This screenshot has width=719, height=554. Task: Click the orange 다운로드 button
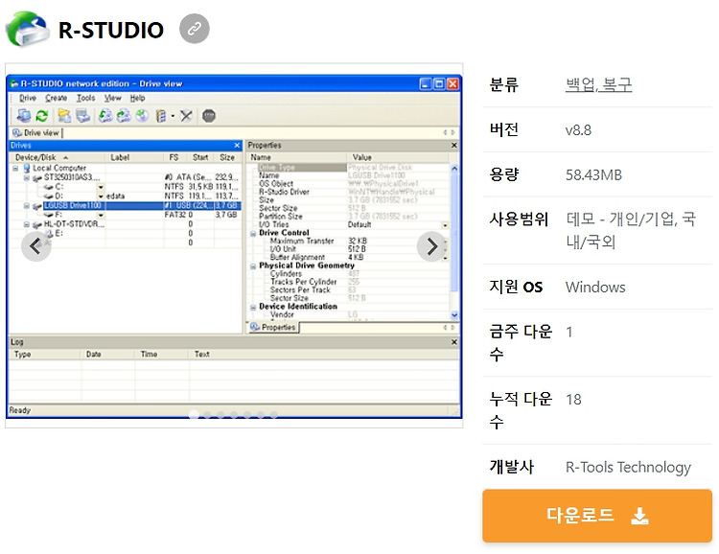point(597,516)
